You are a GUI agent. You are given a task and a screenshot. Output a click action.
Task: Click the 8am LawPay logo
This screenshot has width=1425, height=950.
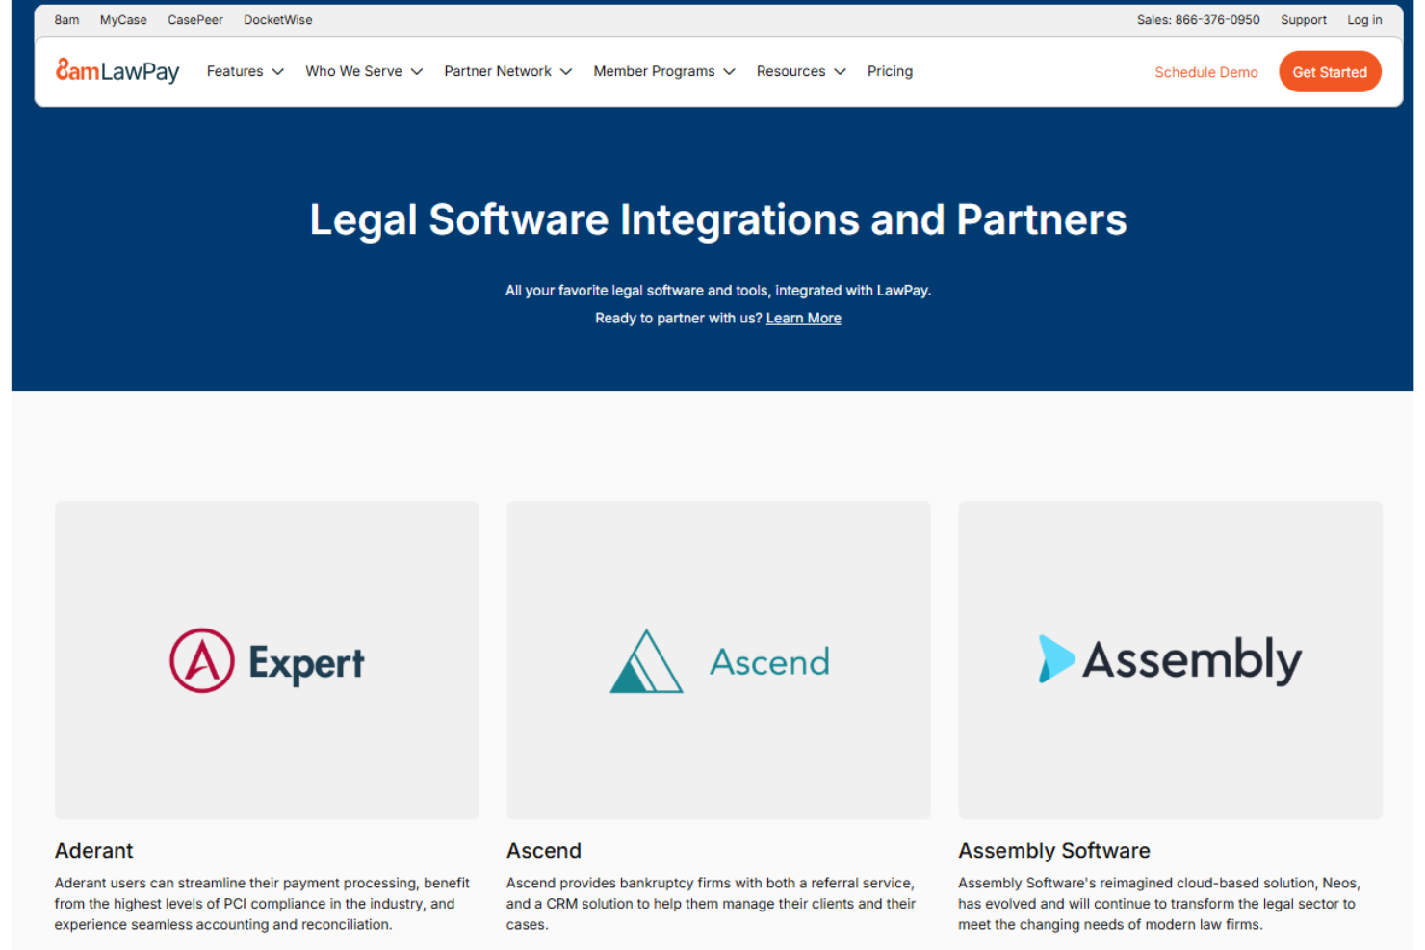point(117,71)
